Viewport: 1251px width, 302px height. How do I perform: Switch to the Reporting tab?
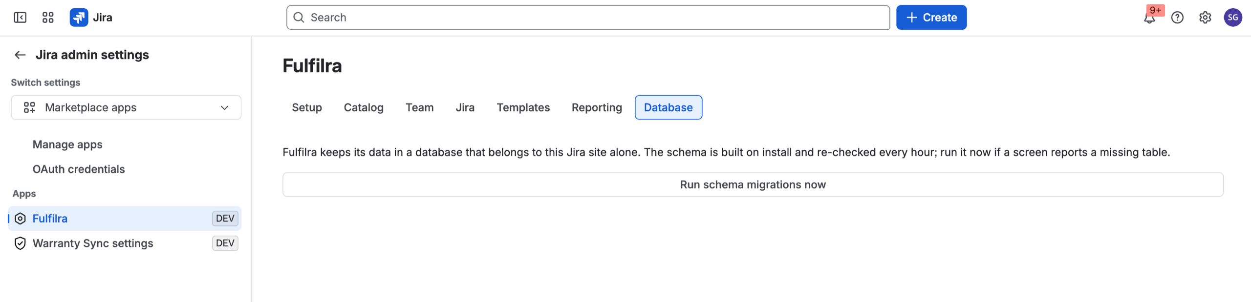click(597, 108)
